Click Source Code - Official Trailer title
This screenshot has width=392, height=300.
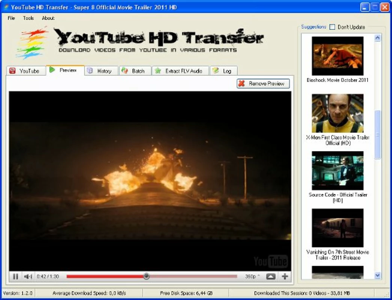tap(338, 197)
